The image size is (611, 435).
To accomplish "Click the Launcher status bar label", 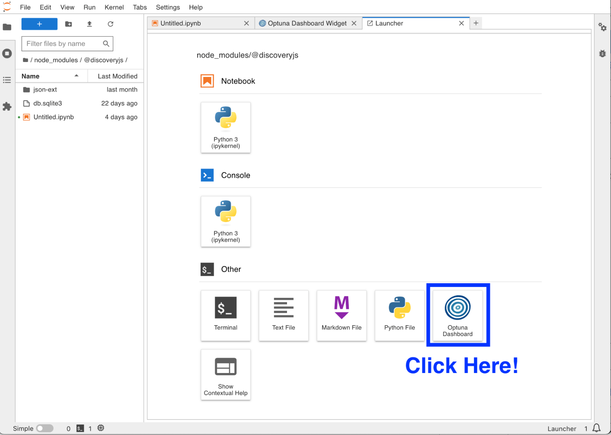I will click(x=561, y=429).
